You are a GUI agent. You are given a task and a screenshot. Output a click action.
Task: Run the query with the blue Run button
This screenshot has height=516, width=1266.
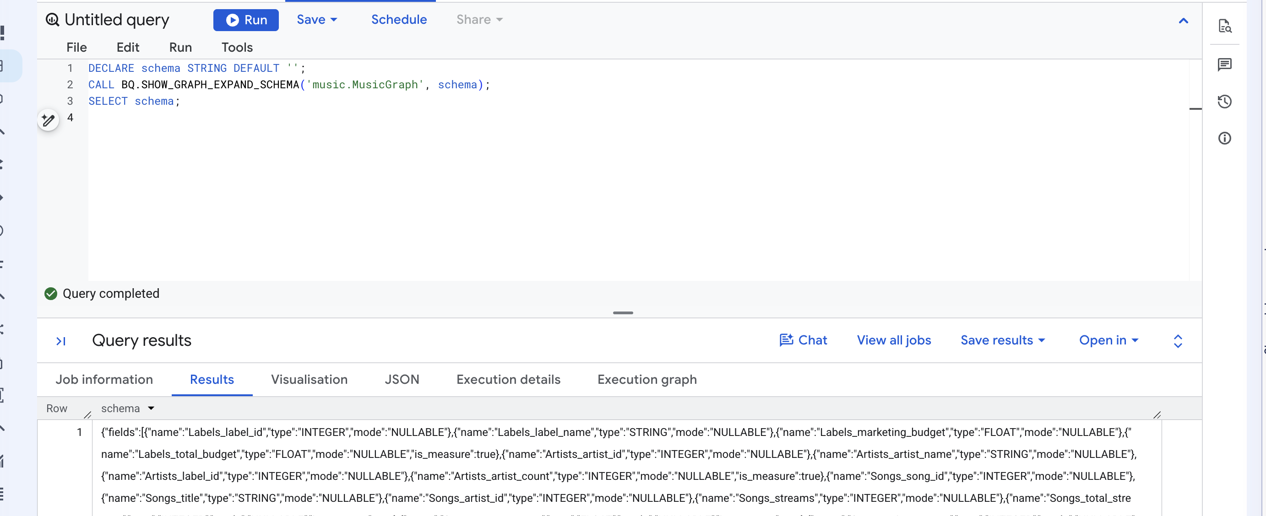(x=246, y=20)
